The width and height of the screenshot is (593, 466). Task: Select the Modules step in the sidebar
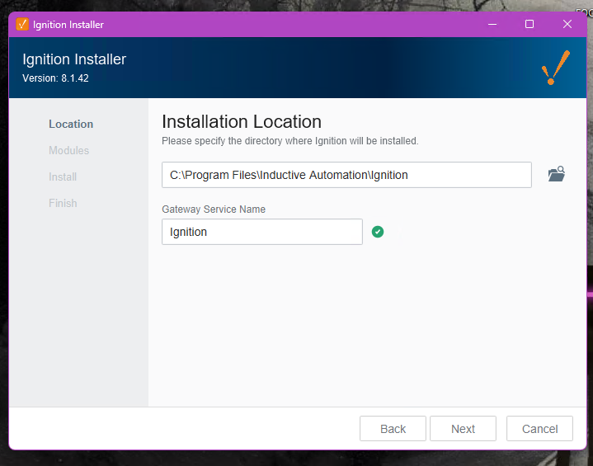click(68, 151)
